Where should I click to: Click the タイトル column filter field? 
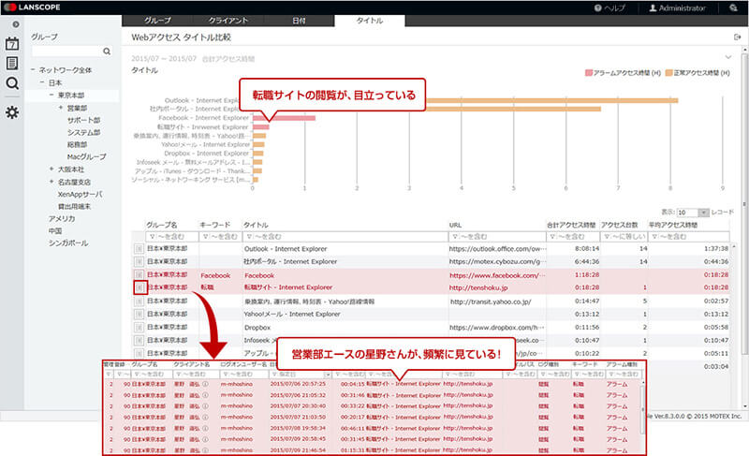[x=345, y=236]
